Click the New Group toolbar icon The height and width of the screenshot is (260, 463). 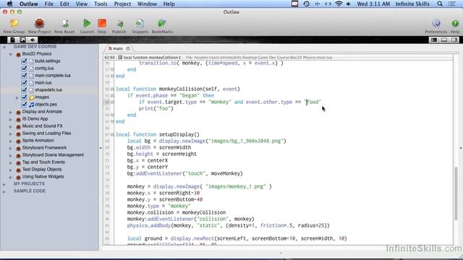[14, 23]
